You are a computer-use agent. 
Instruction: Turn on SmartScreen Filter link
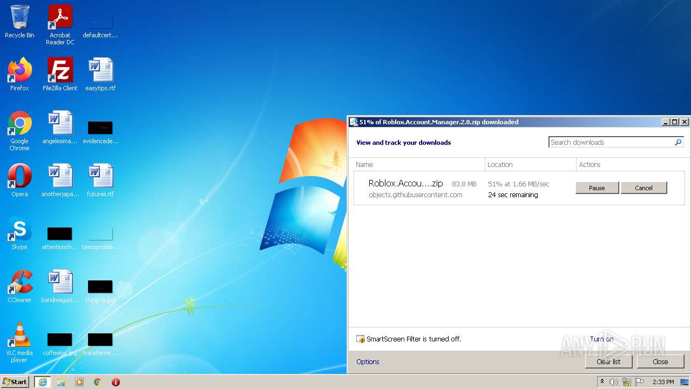pos(601,339)
